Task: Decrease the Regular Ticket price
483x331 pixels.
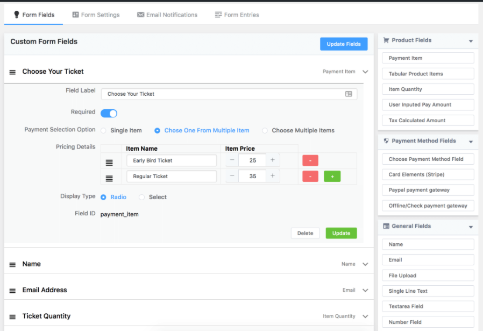Action: [232, 175]
